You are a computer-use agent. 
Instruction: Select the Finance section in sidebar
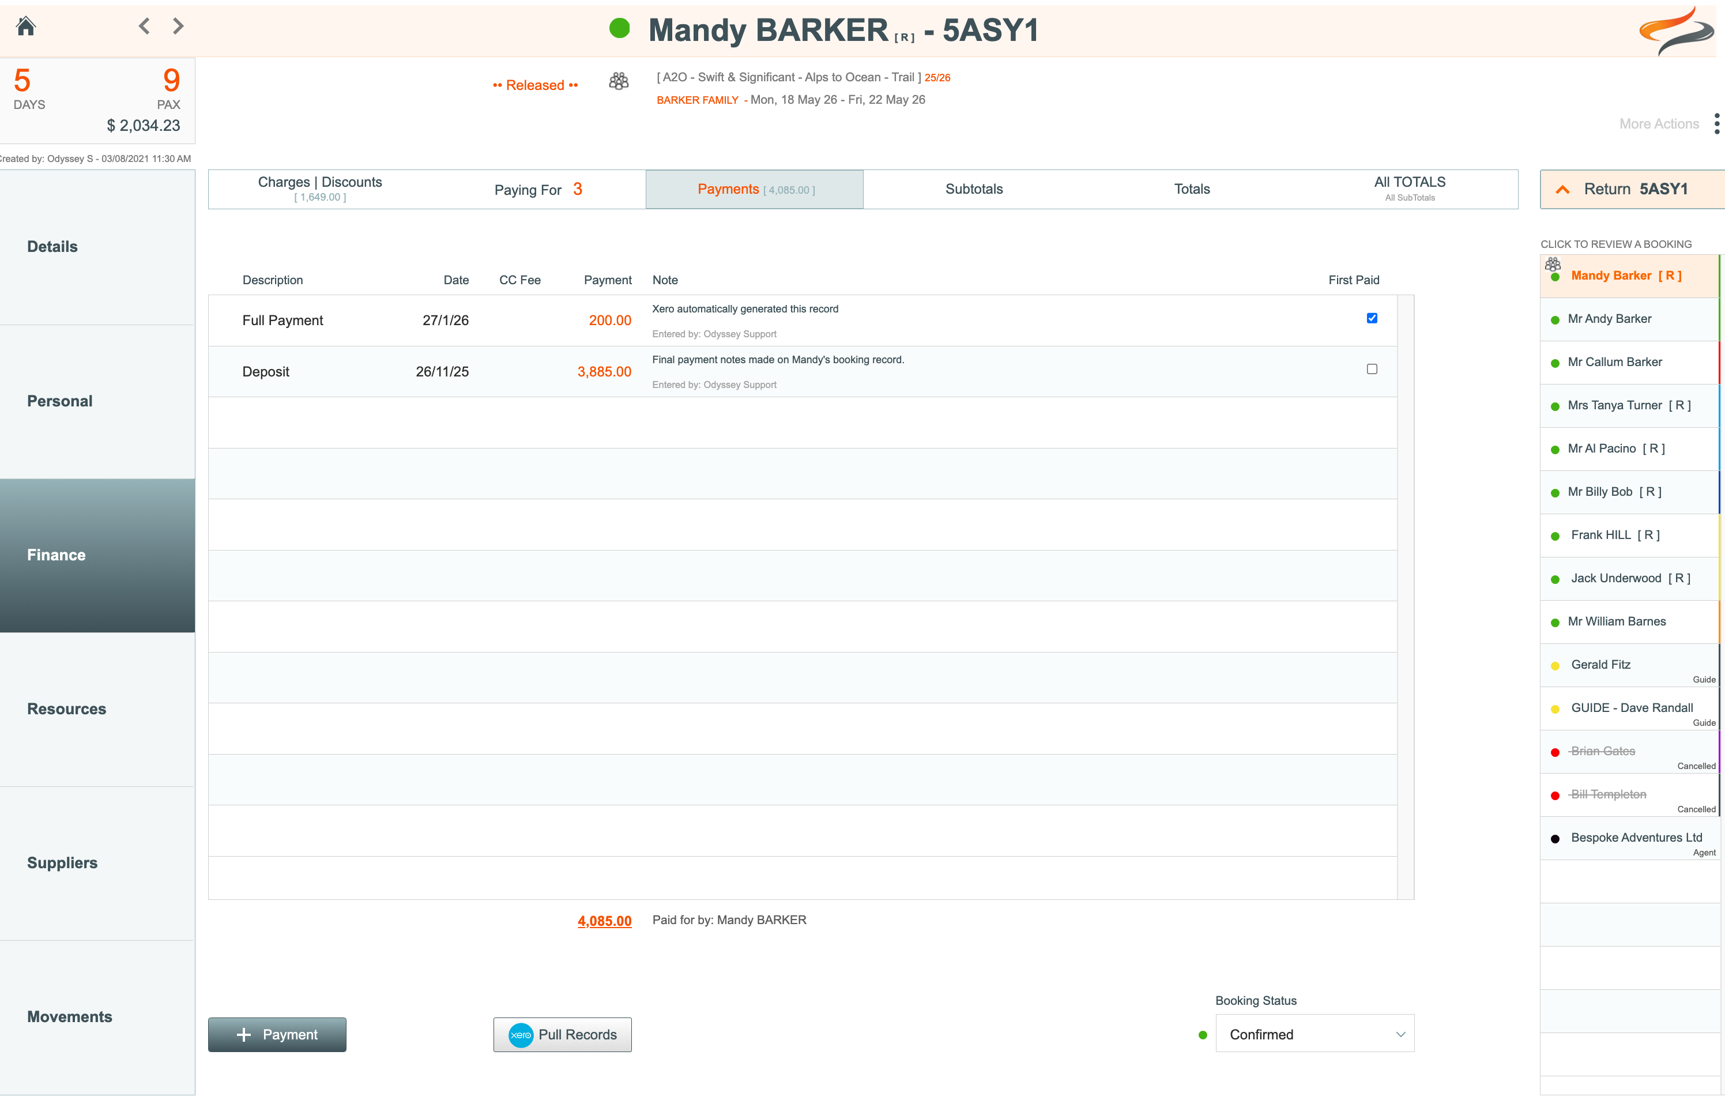click(97, 555)
